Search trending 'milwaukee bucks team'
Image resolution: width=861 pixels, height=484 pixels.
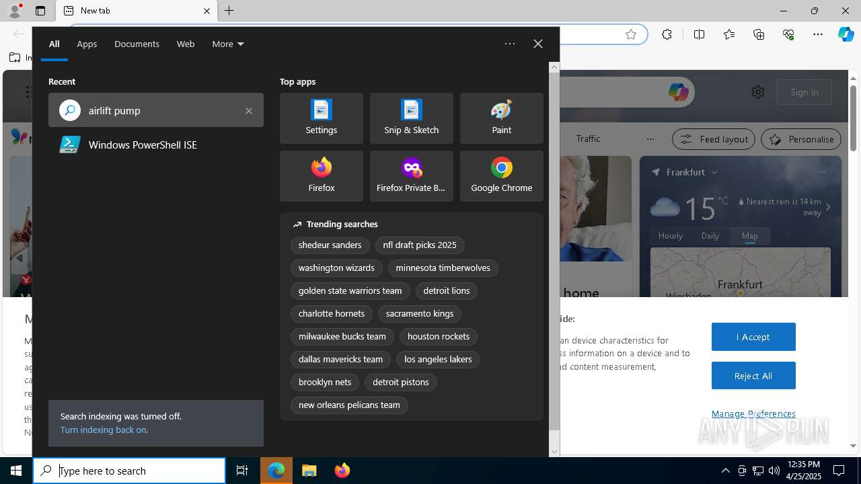(342, 337)
